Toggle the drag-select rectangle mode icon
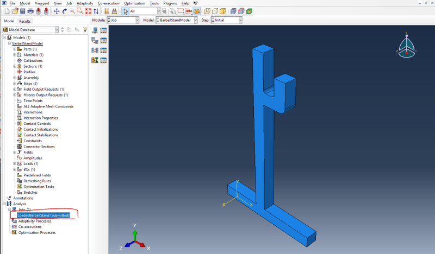The height and width of the screenshot is (254, 435). tap(181, 11)
